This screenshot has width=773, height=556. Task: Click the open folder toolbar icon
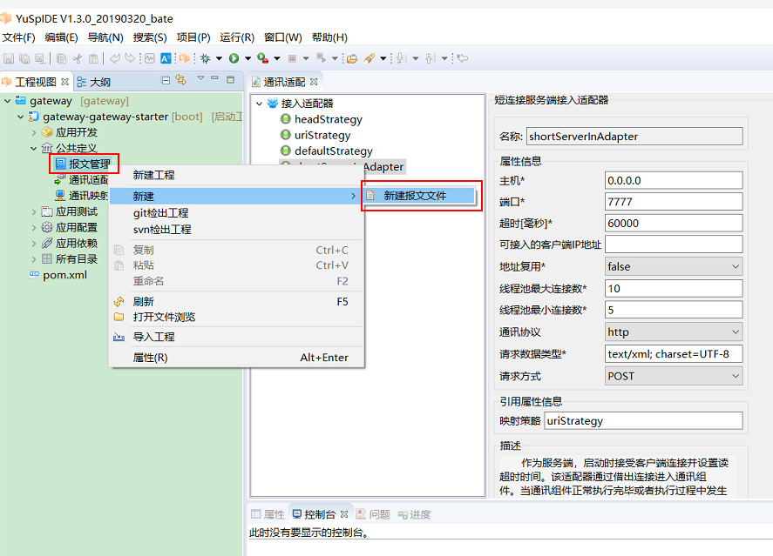(351, 58)
